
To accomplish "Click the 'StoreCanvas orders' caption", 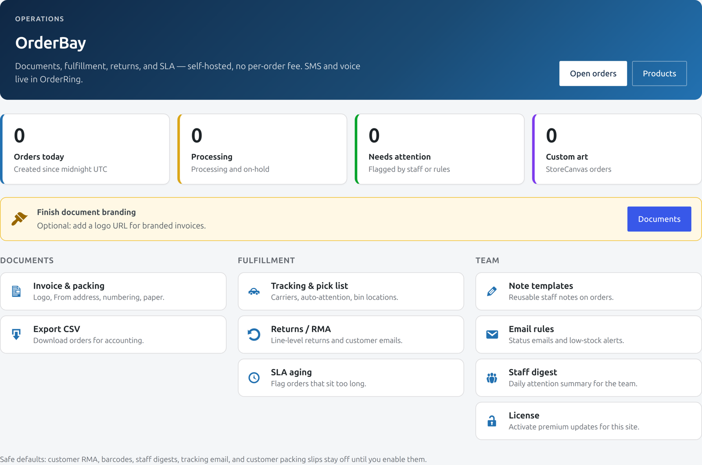I will click(x=578, y=169).
